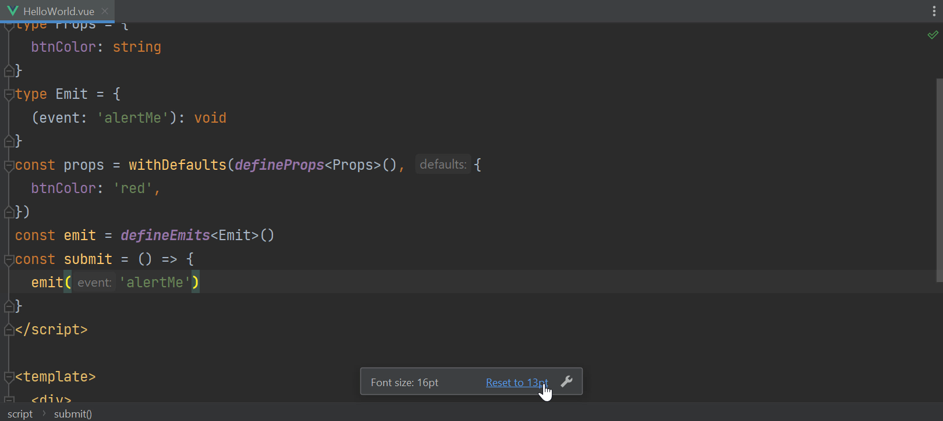This screenshot has height=421, width=943.
Task: Click the Reset to 13pt link
Action: 516,383
